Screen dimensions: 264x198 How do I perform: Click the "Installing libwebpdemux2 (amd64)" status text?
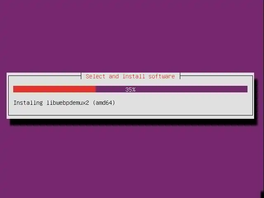64,103
